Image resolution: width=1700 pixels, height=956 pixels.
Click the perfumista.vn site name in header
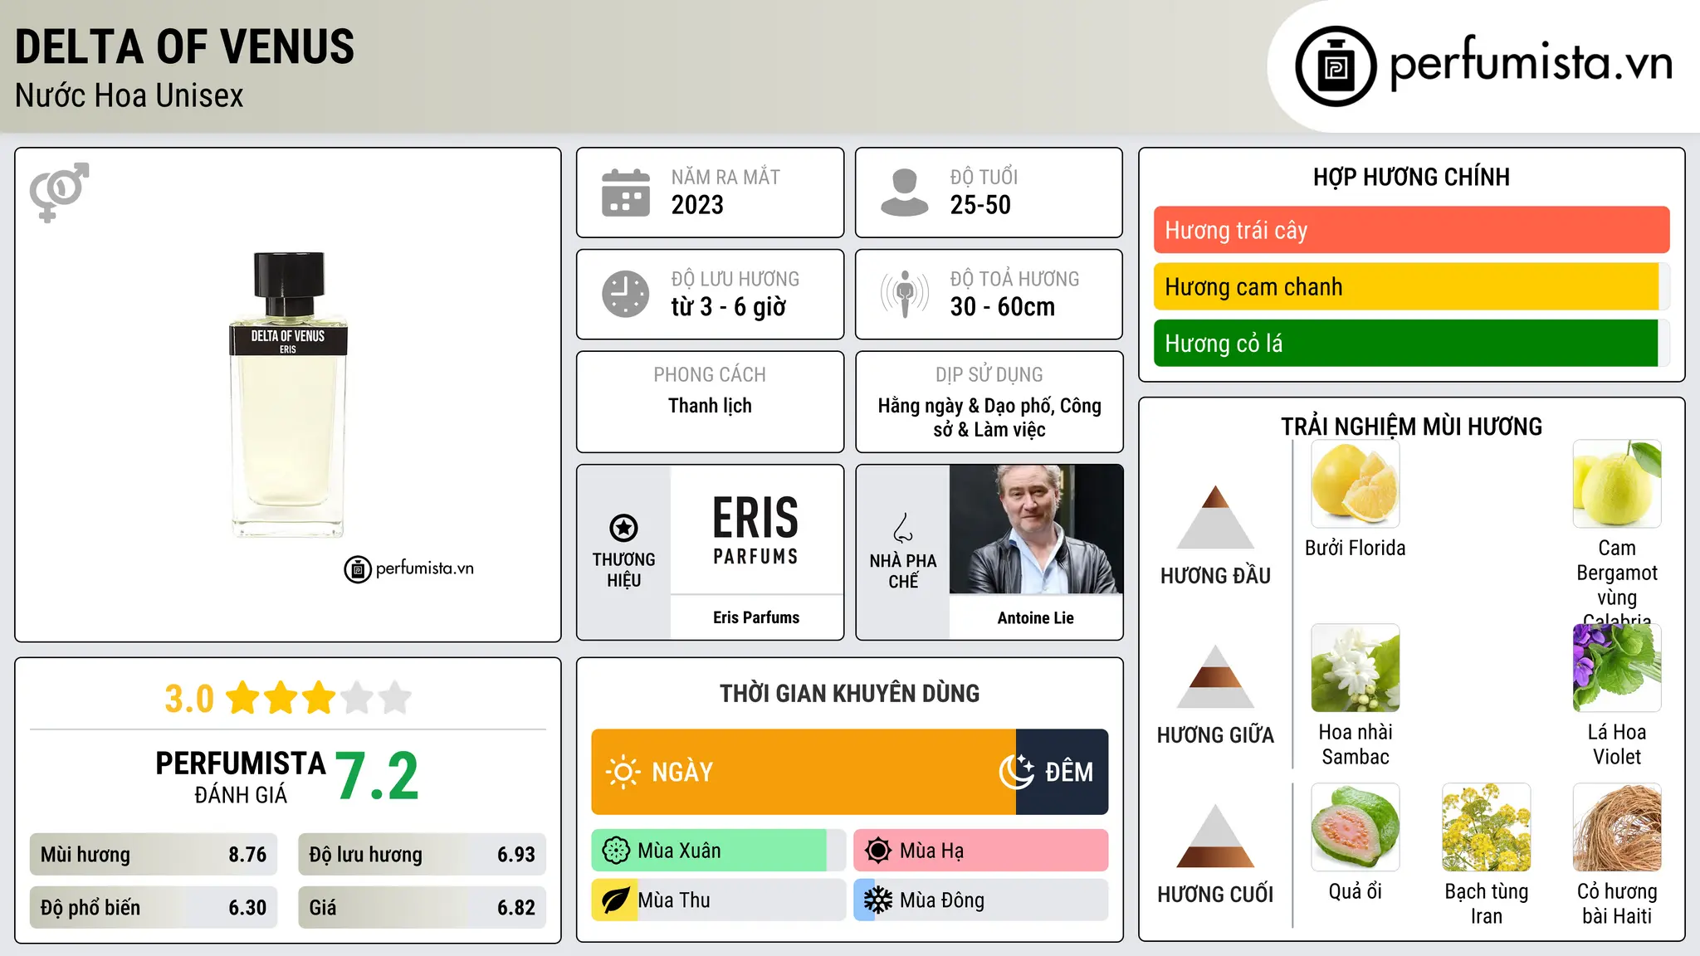coord(1531,64)
